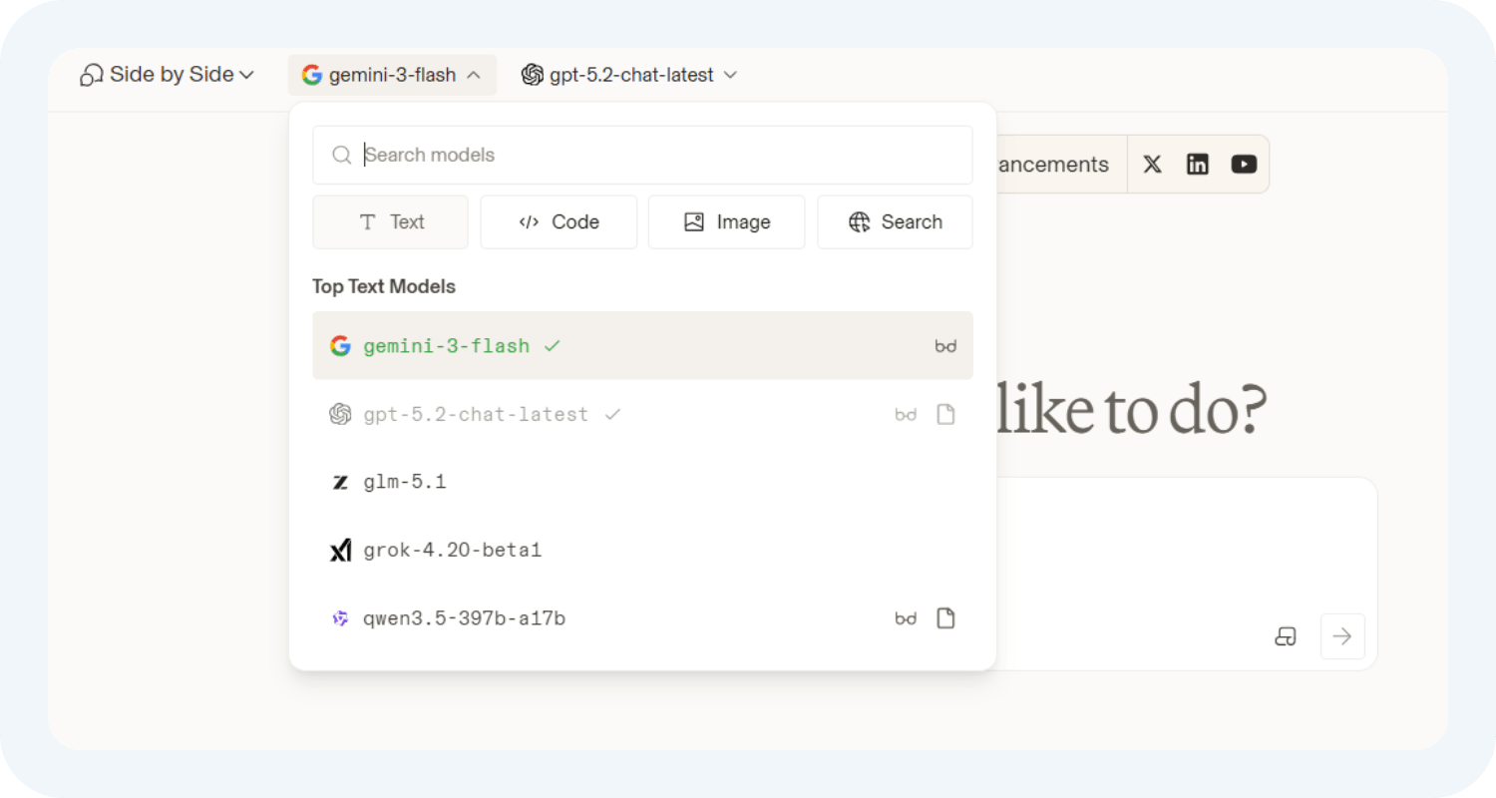Switch to the Code models tab

pyautogui.click(x=559, y=221)
